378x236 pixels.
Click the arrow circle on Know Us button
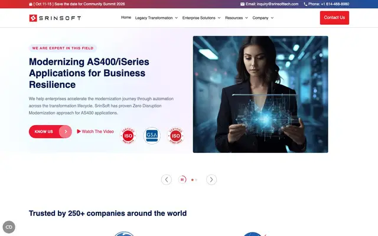(x=66, y=132)
